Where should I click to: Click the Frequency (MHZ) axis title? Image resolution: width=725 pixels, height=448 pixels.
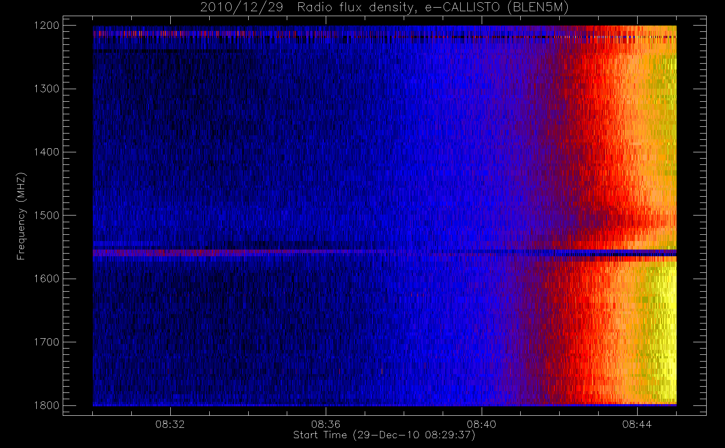pyautogui.click(x=21, y=216)
